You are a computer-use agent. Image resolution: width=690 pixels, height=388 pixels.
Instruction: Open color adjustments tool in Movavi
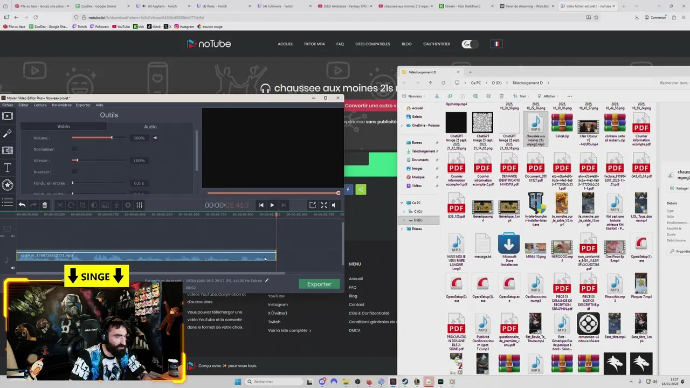[x=94, y=205]
